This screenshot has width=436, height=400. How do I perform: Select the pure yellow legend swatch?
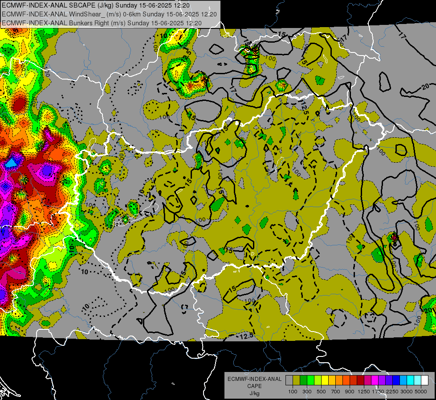[x=325, y=380]
